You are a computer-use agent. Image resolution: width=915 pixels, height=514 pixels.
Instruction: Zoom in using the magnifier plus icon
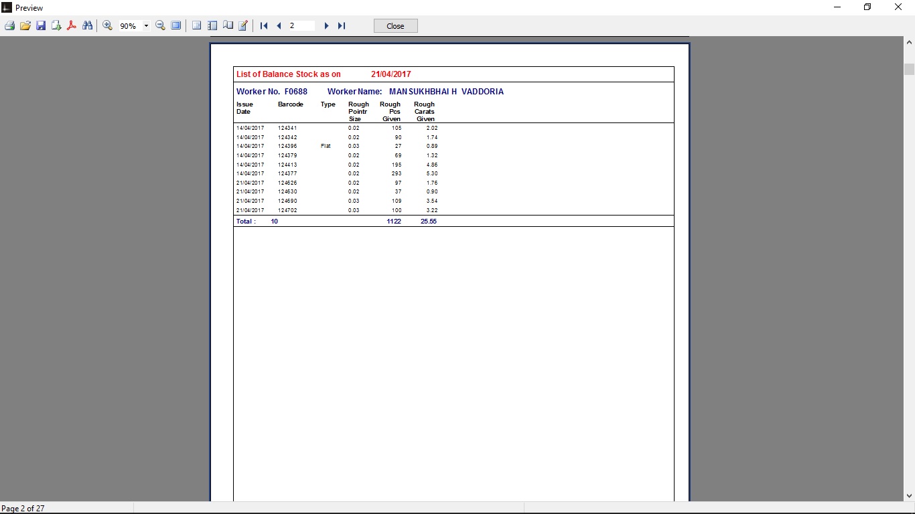pyautogui.click(x=107, y=25)
